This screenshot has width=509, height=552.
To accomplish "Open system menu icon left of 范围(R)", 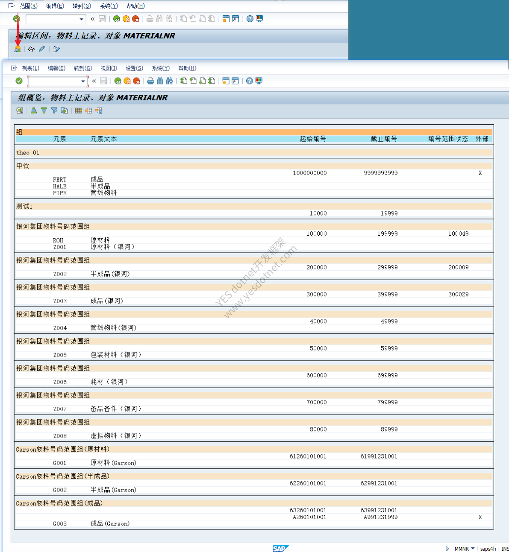I will [x=12, y=6].
